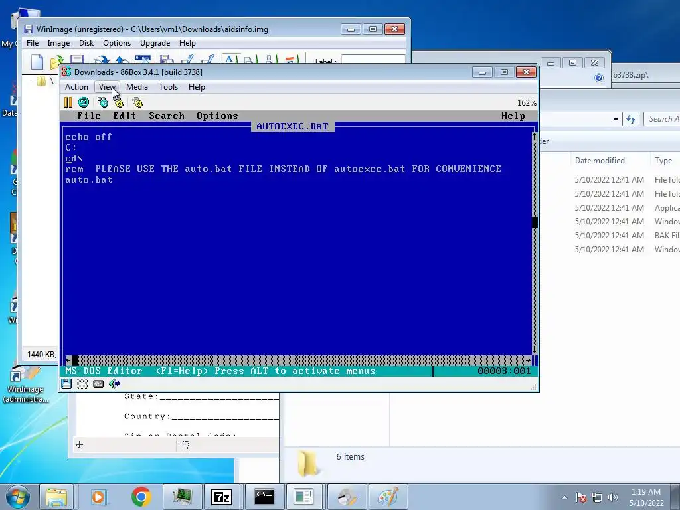Click refresh arrows button beside Explorer address bar

[x=631, y=119]
